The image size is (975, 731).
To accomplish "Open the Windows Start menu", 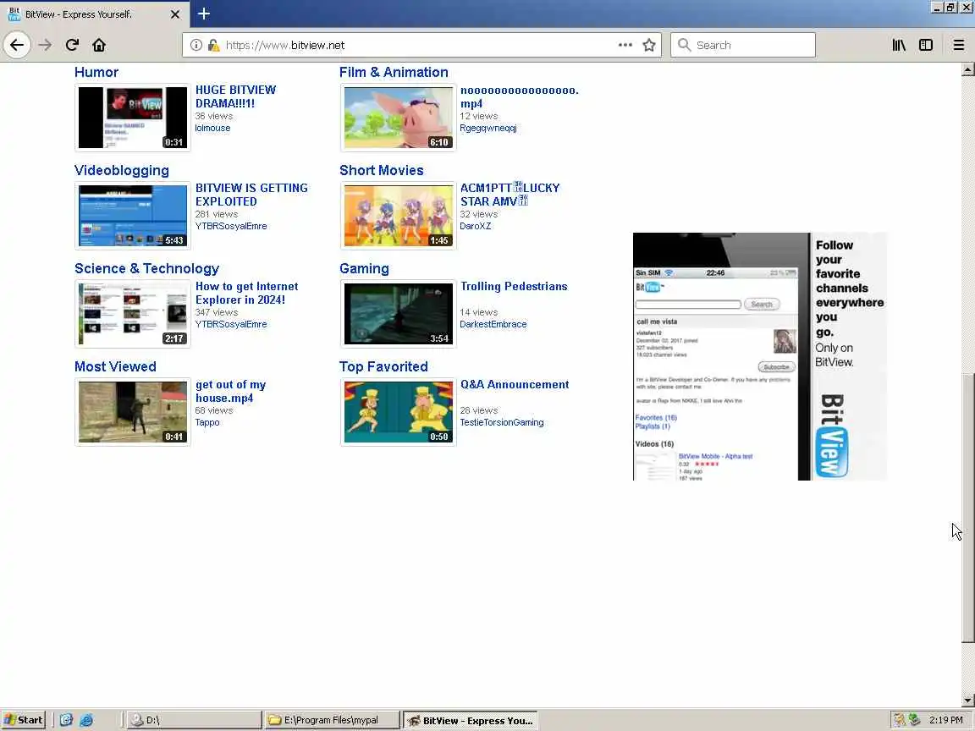I will point(24,720).
